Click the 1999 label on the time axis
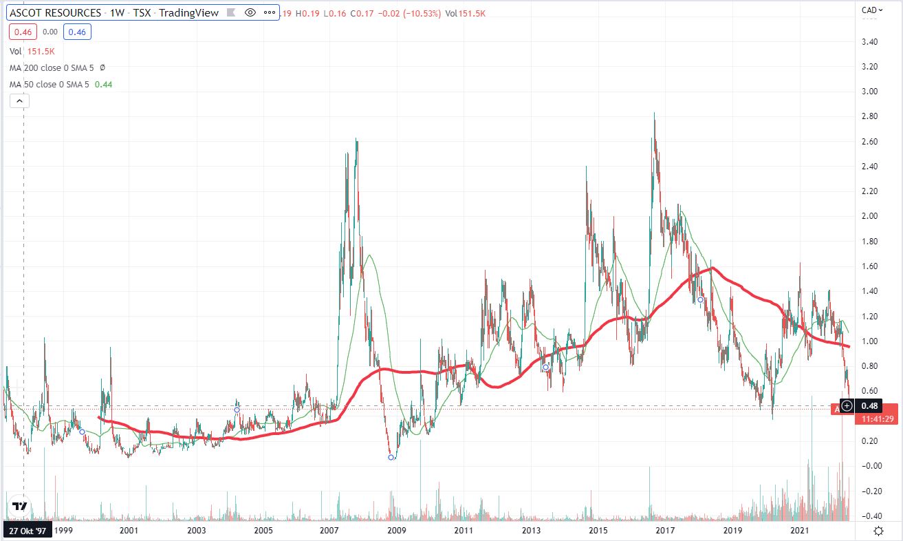Image resolution: width=903 pixels, height=541 pixels. pyautogui.click(x=63, y=531)
